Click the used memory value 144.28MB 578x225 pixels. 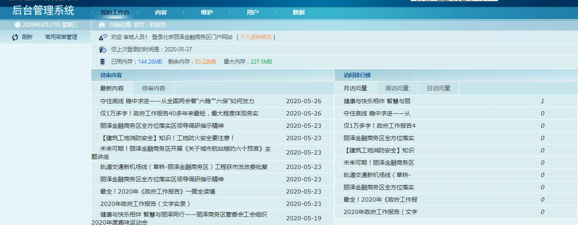150,62
